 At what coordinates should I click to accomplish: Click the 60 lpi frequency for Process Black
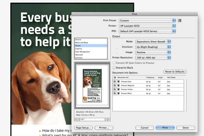(148, 93)
